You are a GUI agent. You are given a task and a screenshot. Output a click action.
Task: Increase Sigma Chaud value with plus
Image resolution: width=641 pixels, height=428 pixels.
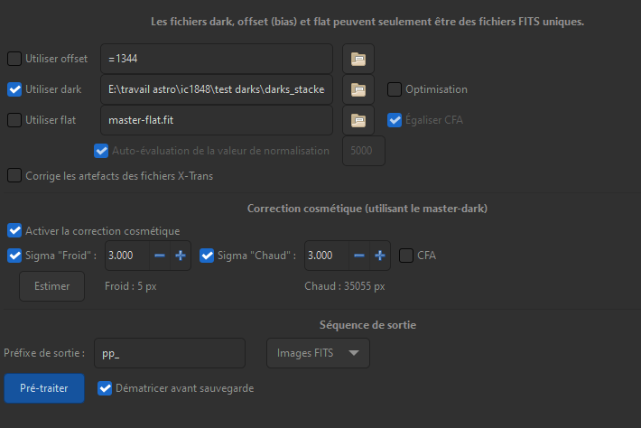[379, 256]
